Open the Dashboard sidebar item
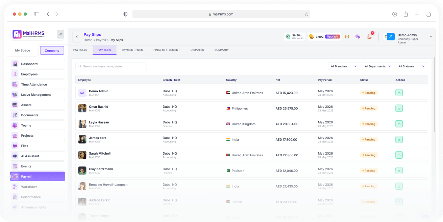This screenshot has height=222, width=443. pos(38,64)
